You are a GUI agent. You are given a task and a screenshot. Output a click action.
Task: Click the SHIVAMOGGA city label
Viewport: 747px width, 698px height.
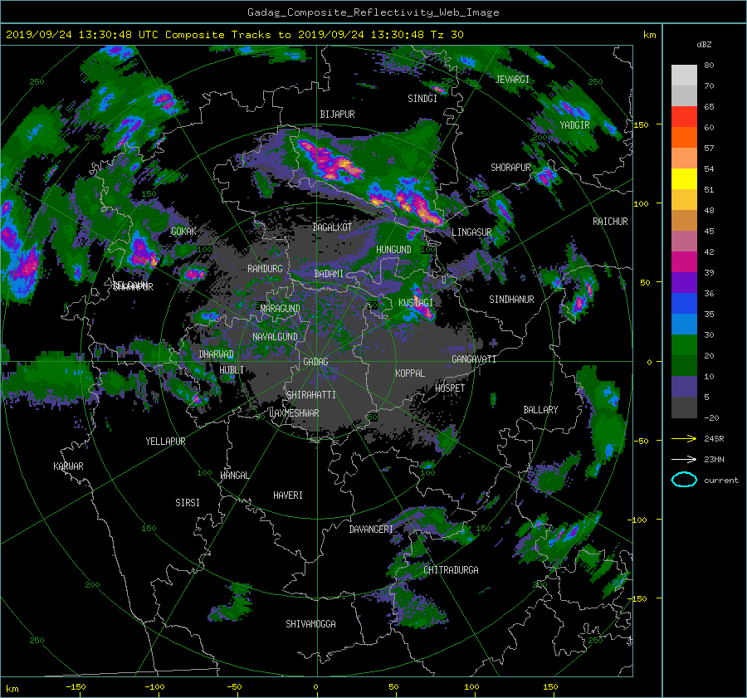point(310,624)
